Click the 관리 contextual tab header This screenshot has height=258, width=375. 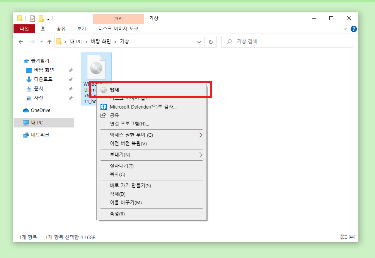click(118, 19)
